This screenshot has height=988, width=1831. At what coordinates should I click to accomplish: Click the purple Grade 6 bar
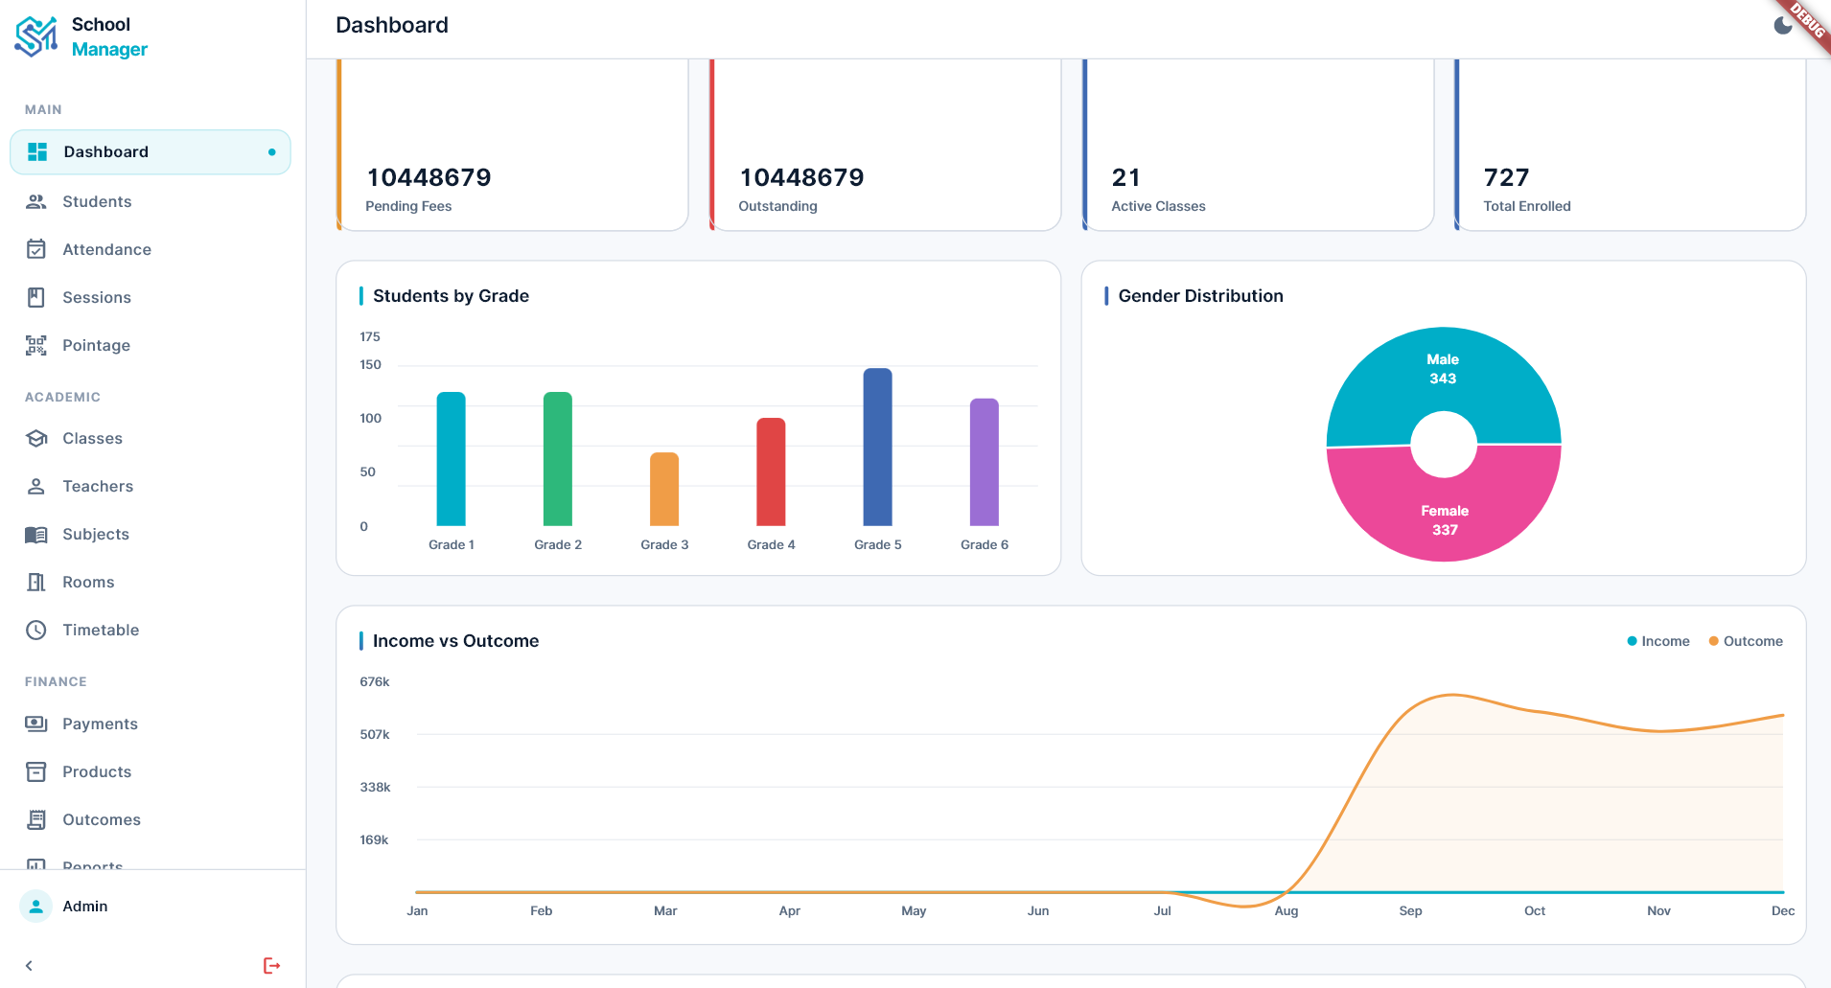(x=985, y=462)
